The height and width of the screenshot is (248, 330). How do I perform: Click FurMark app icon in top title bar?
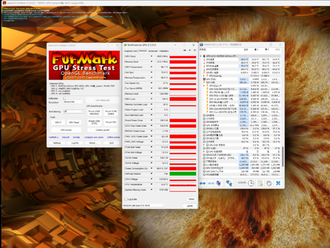[x=4, y=3]
